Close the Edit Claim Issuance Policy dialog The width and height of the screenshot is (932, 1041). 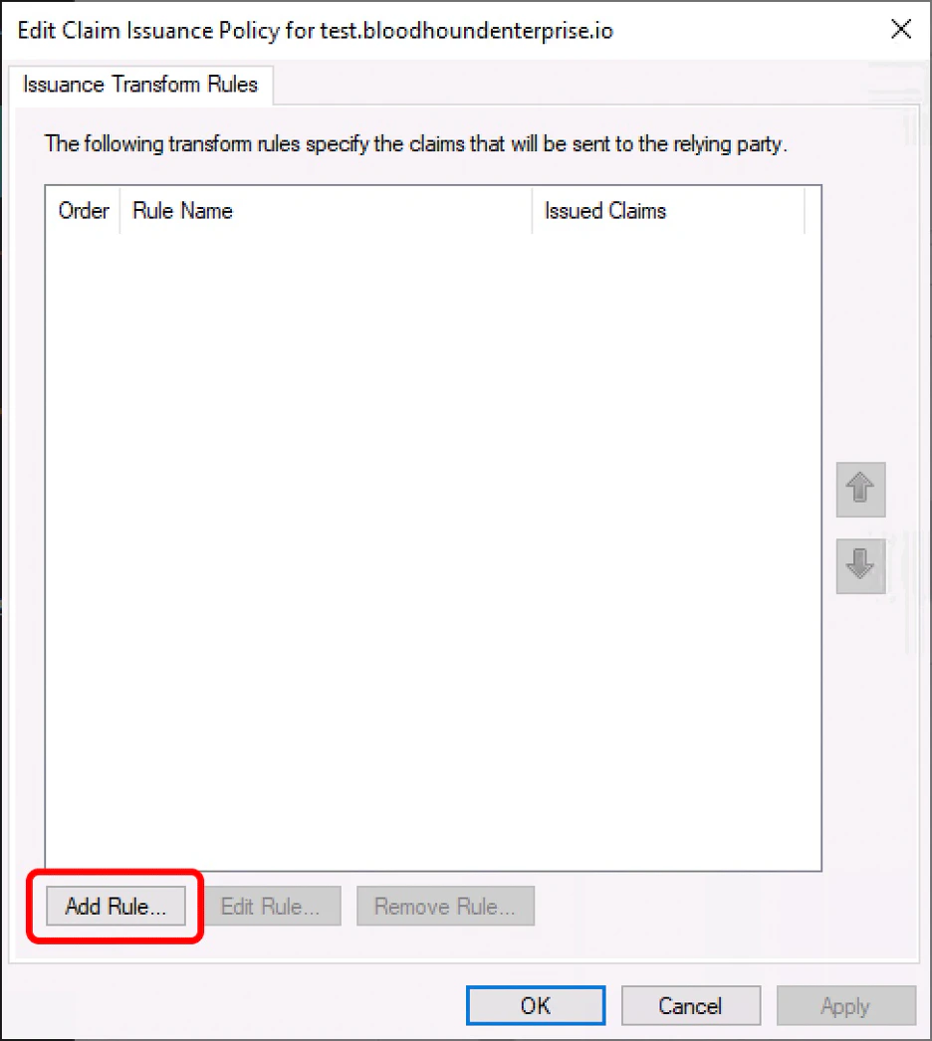[x=901, y=29]
